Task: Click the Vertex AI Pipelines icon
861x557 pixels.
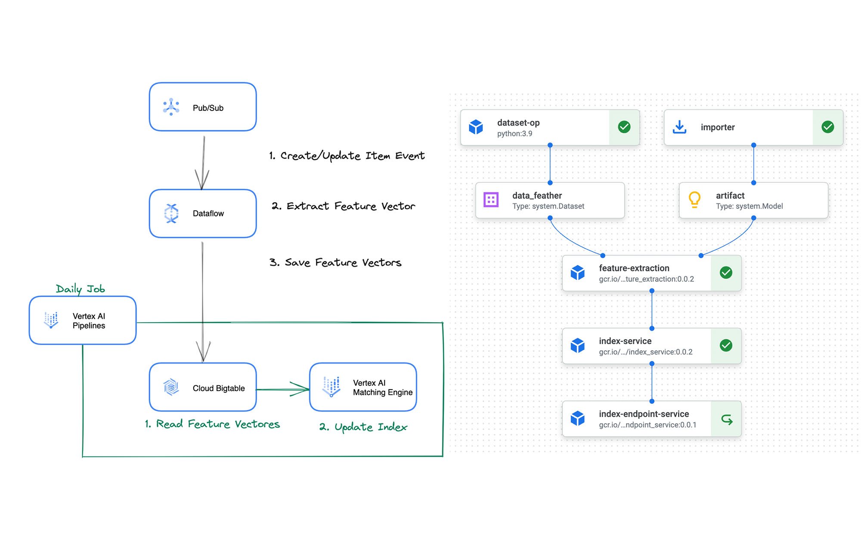Action: 51,320
